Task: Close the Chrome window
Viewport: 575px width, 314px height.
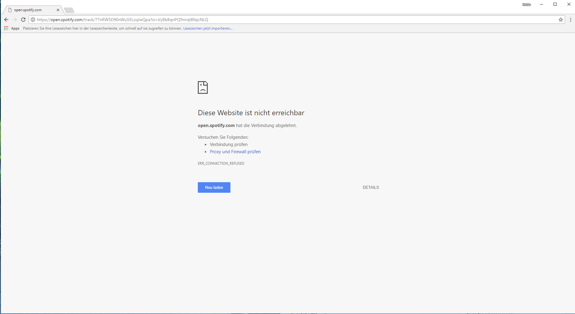Action: point(569,4)
